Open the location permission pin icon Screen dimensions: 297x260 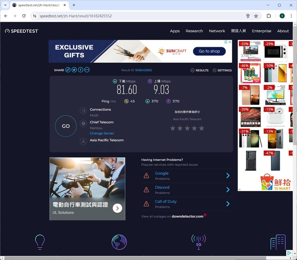248,16
